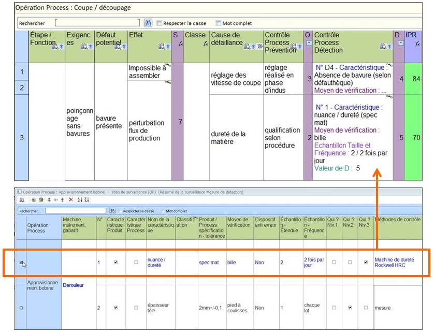Click the red X delete icon in toolbar
Screen dimensions: 435x334
[71, 200]
